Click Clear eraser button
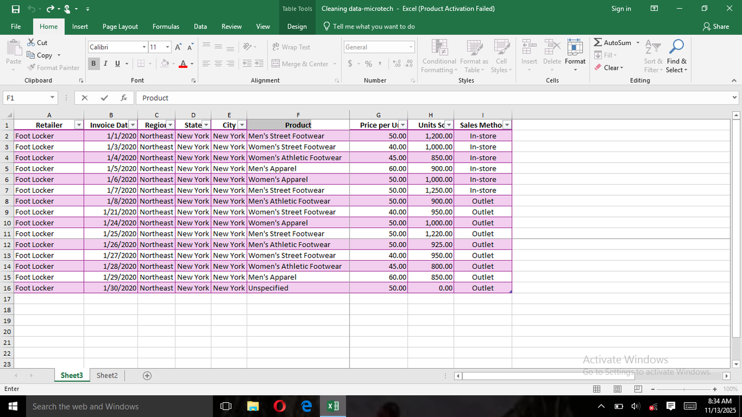742x417 pixels. (x=609, y=67)
